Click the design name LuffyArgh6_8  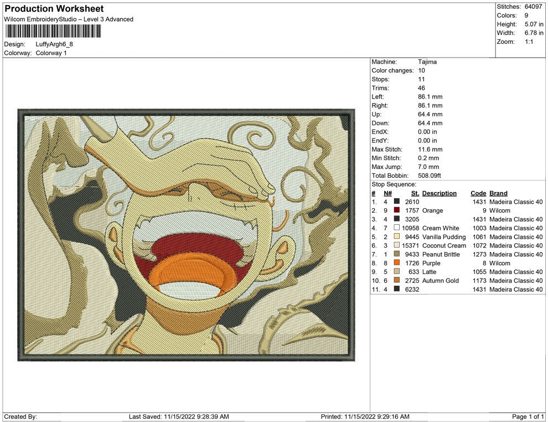[54, 44]
